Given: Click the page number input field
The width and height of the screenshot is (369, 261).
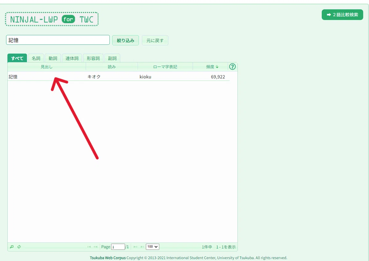Looking at the screenshot, I should pos(118,247).
